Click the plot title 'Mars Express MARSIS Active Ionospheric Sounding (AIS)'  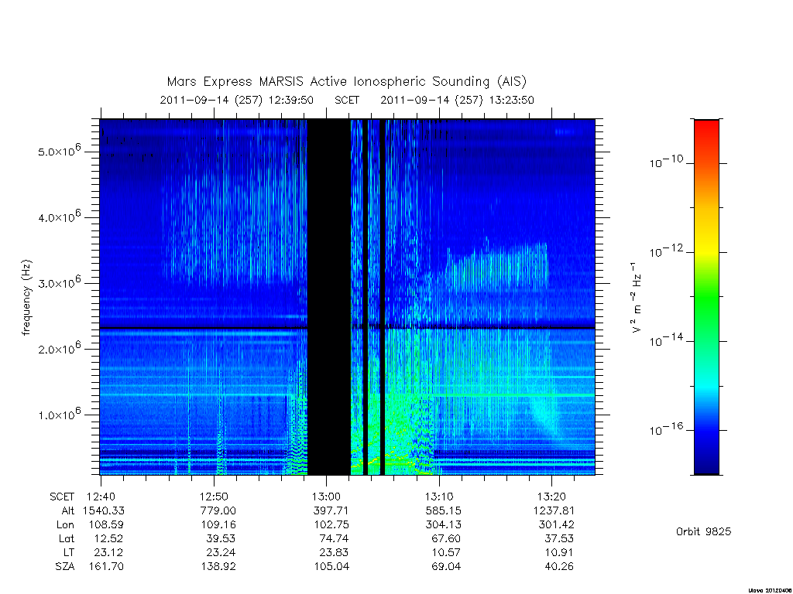tap(347, 81)
